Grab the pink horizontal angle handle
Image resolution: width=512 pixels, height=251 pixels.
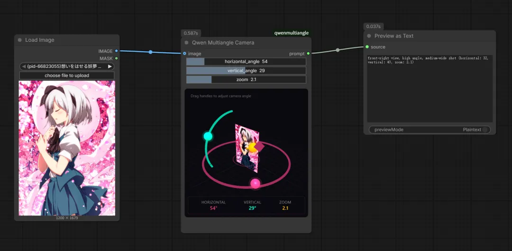(x=256, y=183)
